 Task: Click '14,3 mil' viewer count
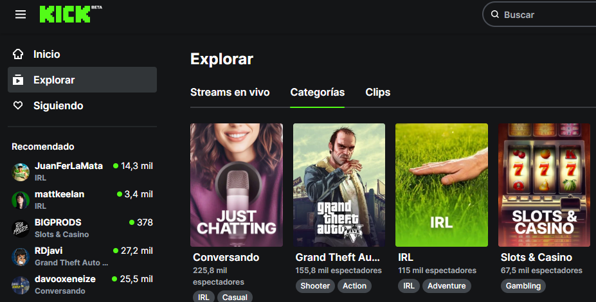(x=137, y=166)
